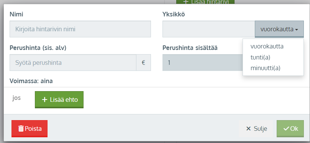Click the partially visible Lisää hintarivi button

pos(205,2)
